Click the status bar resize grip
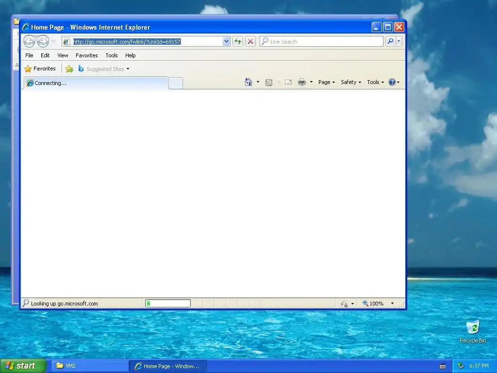 click(402, 305)
